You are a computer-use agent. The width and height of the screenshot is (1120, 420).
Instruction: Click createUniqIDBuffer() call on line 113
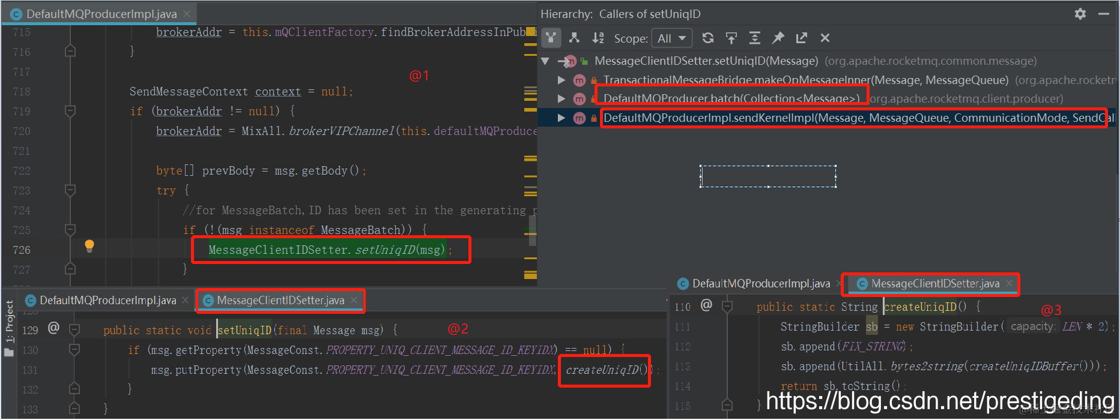[1028, 366]
